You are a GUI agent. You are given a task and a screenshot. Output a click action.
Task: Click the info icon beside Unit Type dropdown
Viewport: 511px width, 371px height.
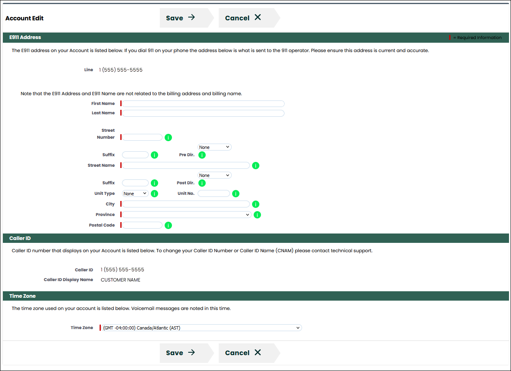pyautogui.click(x=154, y=194)
